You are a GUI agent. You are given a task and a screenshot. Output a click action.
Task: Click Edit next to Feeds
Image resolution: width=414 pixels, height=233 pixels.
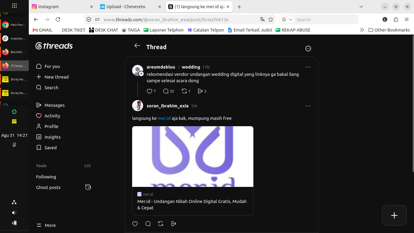(88, 166)
